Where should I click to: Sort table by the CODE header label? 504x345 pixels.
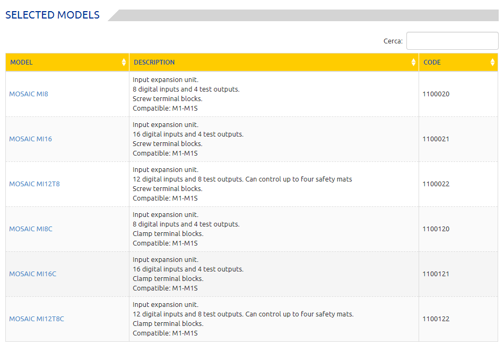pyautogui.click(x=432, y=62)
